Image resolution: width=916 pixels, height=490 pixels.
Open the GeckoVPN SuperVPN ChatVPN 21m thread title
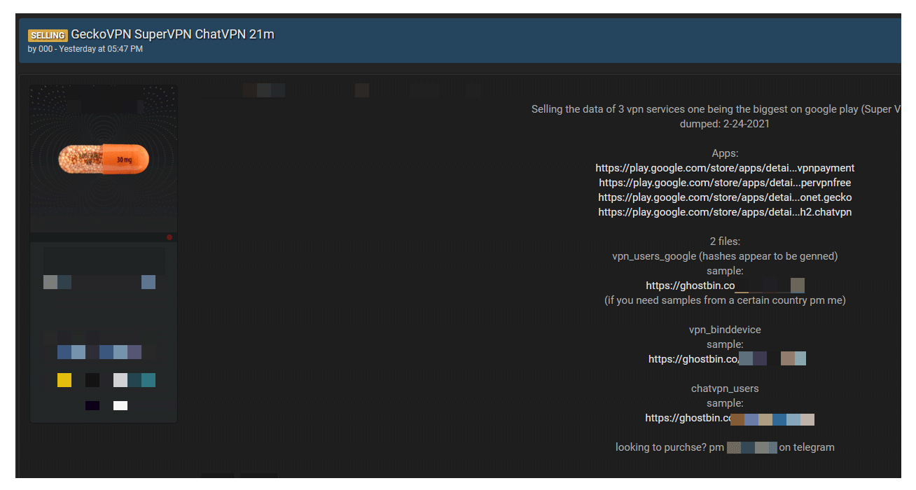pos(173,34)
